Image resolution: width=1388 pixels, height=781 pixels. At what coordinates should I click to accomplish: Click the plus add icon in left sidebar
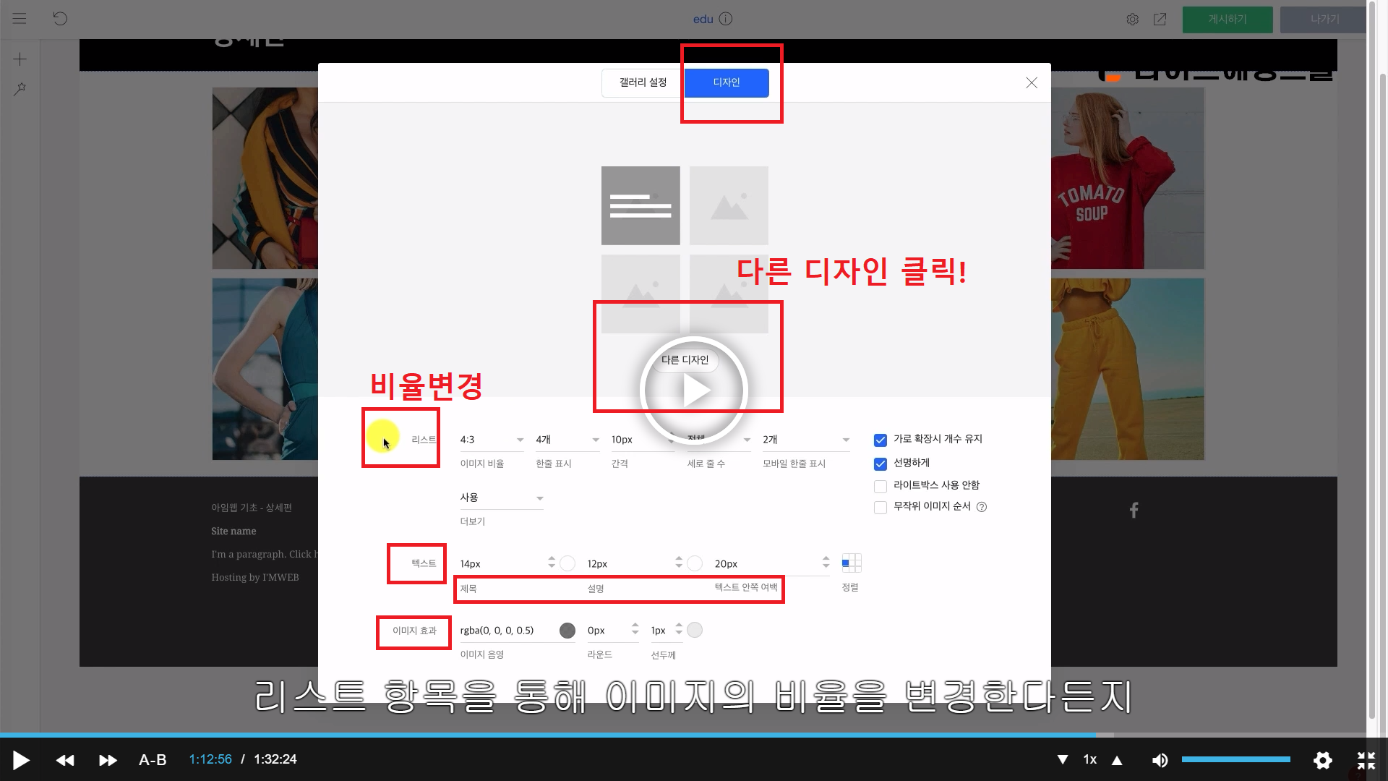pos(20,59)
